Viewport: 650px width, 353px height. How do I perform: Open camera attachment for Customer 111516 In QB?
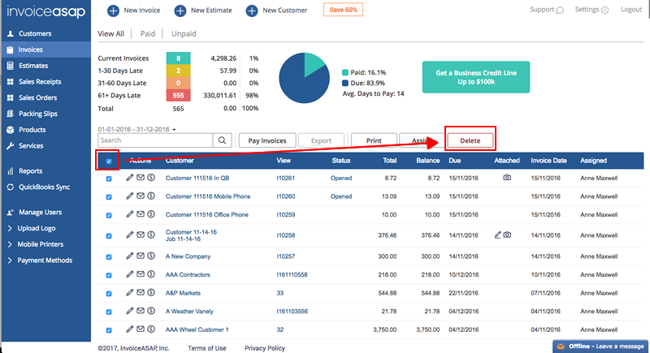[x=507, y=177]
